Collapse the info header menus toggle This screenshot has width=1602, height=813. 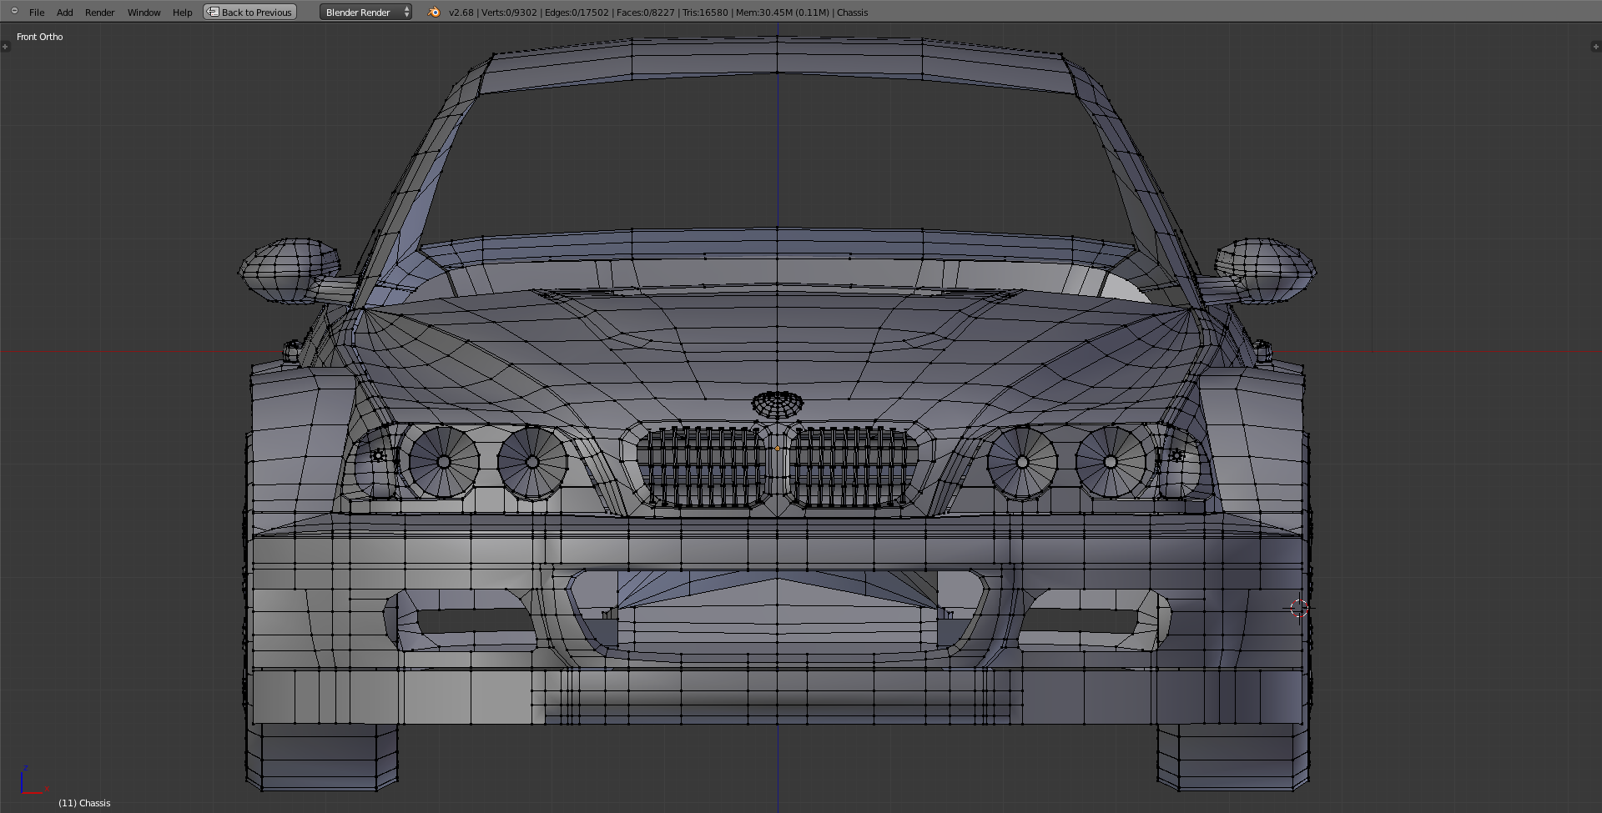tap(14, 11)
